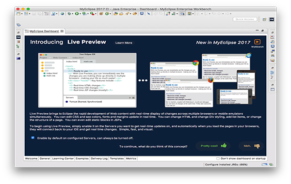The image size is (291, 184).
Task: Click the blue pin toolbar icon
Action: pyautogui.click(x=149, y=14)
